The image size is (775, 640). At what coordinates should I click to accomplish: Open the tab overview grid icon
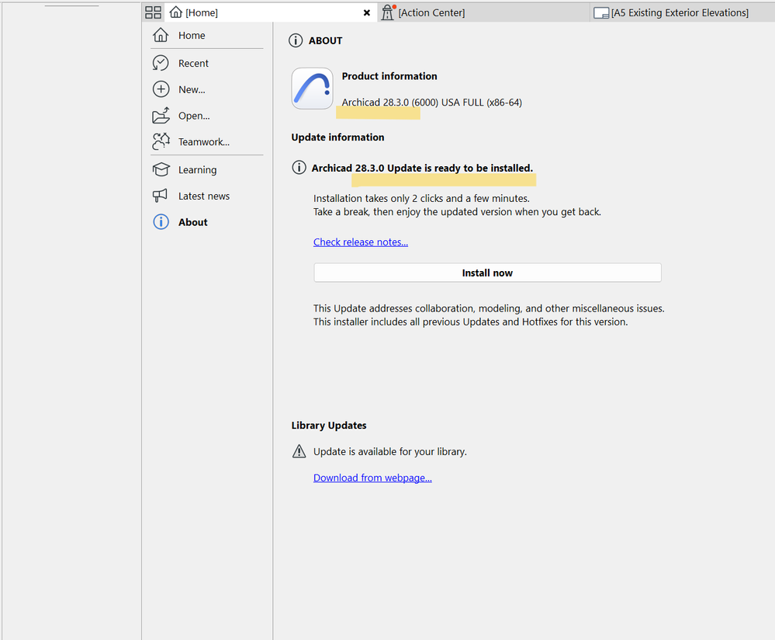(x=154, y=12)
